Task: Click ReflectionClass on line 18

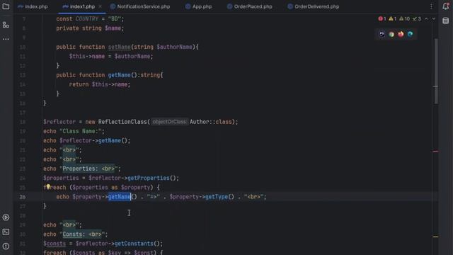Action: (x=122, y=122)
